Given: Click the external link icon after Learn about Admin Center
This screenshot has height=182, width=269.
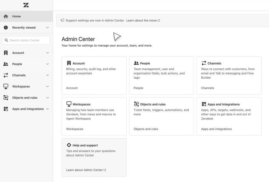Looking at the screenshot, I should (105, 170).
